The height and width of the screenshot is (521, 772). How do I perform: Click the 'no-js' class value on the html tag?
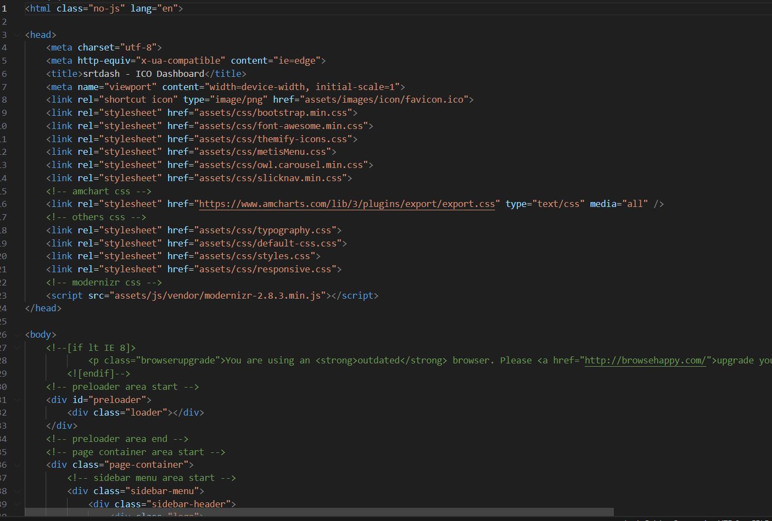click(107, 8)
